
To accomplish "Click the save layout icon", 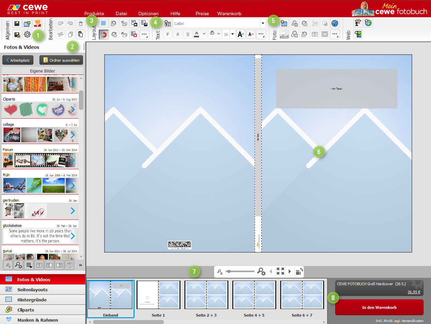I will coord(144,23).
